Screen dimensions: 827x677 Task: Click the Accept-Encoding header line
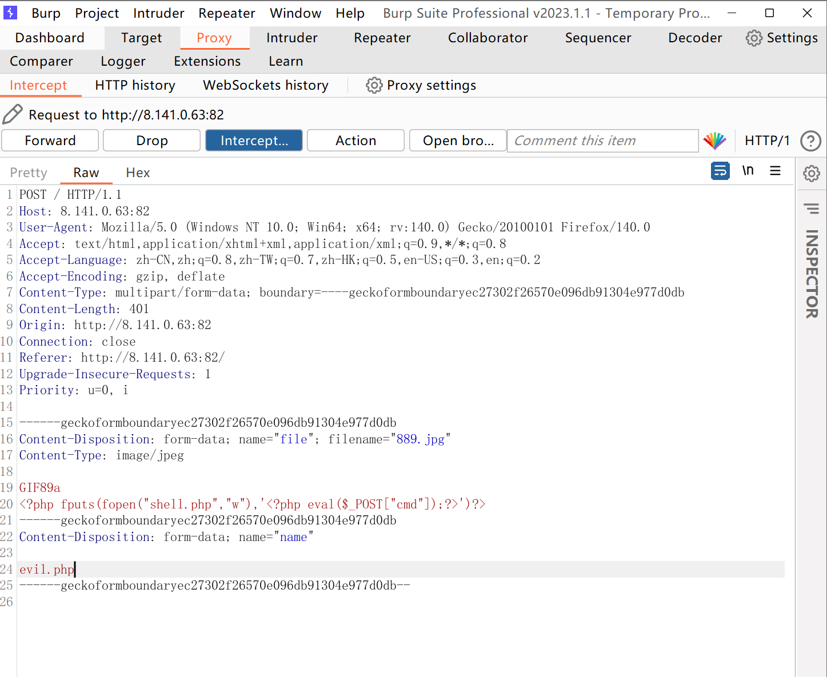pyautogui.click(x=122, y=277)
